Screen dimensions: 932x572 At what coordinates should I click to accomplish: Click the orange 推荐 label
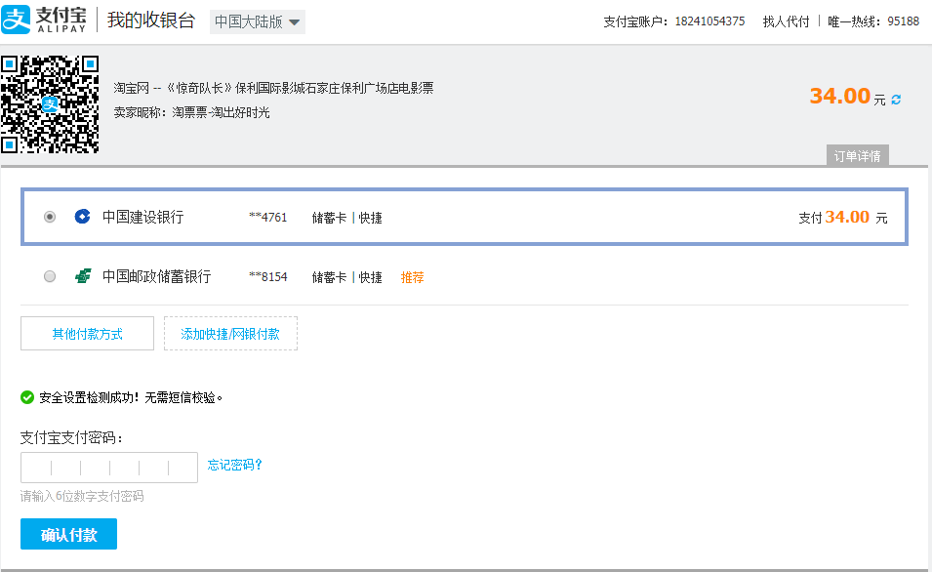tap(413, 277)
